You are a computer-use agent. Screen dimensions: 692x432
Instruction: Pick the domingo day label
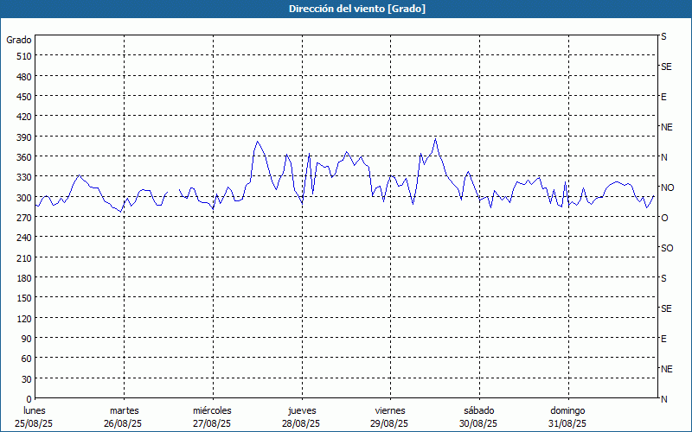pos(567,410)
